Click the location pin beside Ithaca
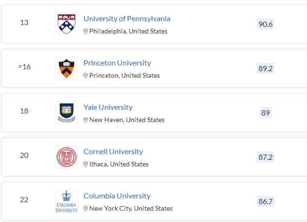 (x=86, y=165)
